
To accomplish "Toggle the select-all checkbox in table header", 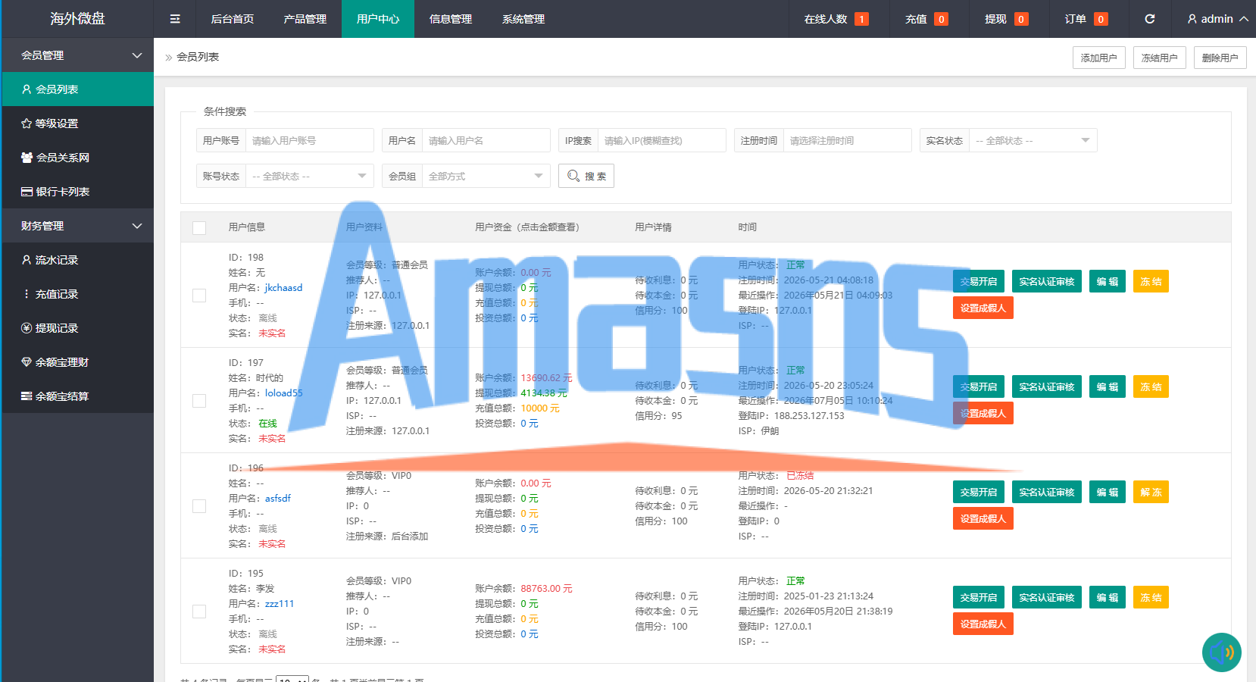I will pos(199,228).
